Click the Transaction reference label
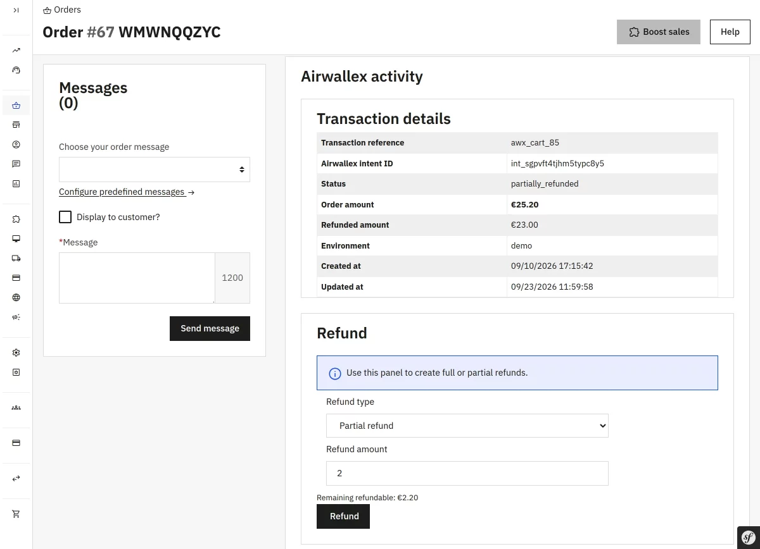This screenshot has height=549, width=760. pos(362,143)
